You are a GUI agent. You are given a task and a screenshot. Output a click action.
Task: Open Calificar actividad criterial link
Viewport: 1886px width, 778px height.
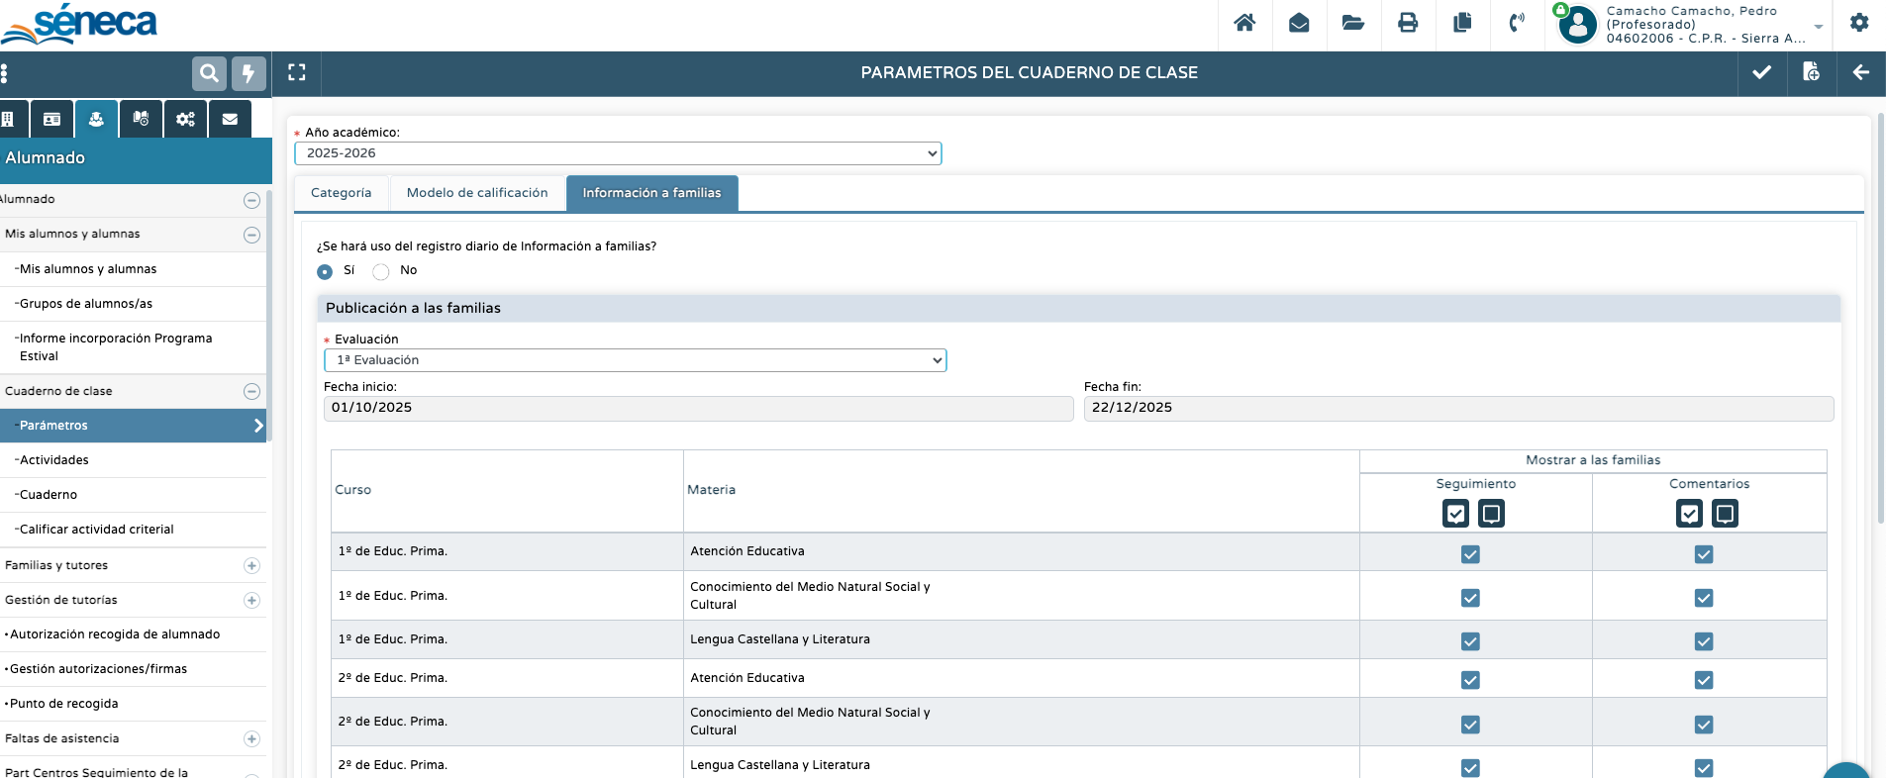97,530
